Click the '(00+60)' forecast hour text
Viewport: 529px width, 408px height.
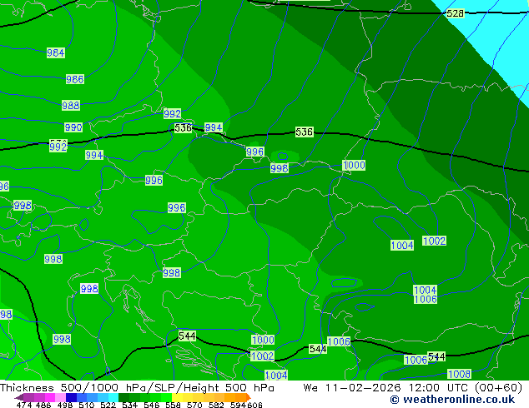click(x=499, y=388)
